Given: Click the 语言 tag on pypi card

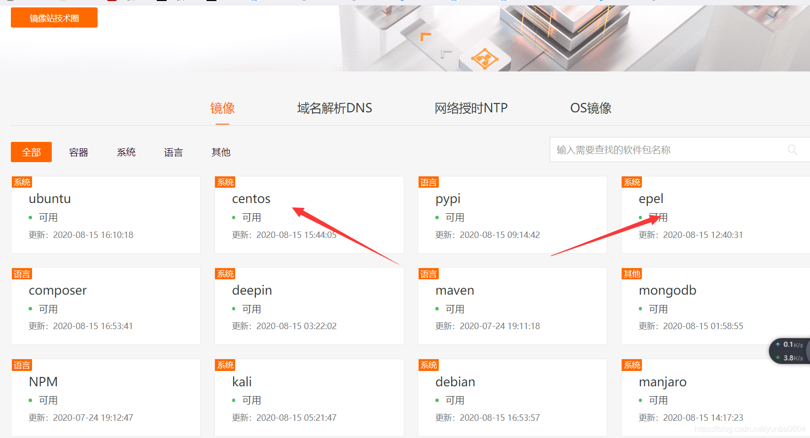Looking at the screenshot, I should (428, 182).
